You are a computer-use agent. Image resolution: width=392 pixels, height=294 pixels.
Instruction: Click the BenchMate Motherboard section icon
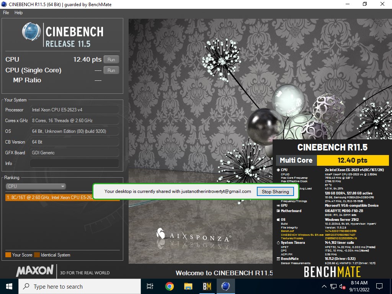278,211
